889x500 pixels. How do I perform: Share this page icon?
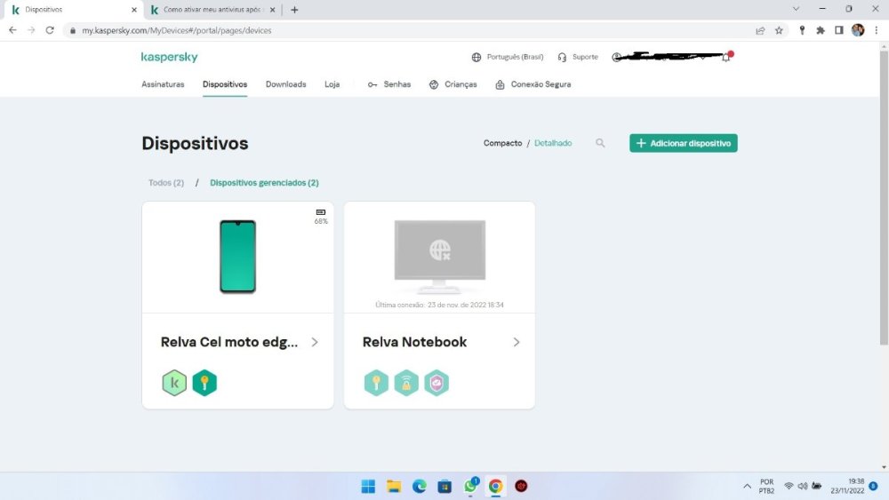click(x=760, y=30)
